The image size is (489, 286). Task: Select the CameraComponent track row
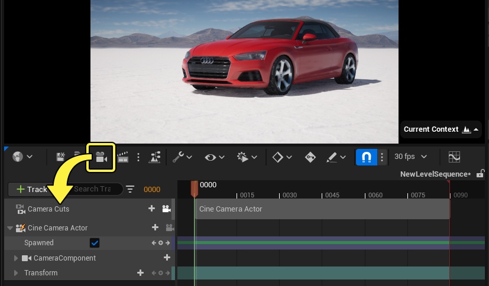point(88,258)
